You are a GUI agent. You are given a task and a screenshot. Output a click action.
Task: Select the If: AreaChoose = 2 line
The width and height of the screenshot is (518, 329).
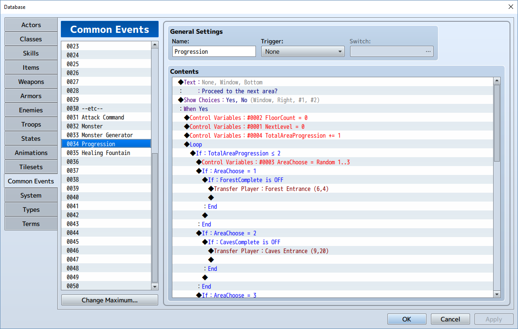333,233
